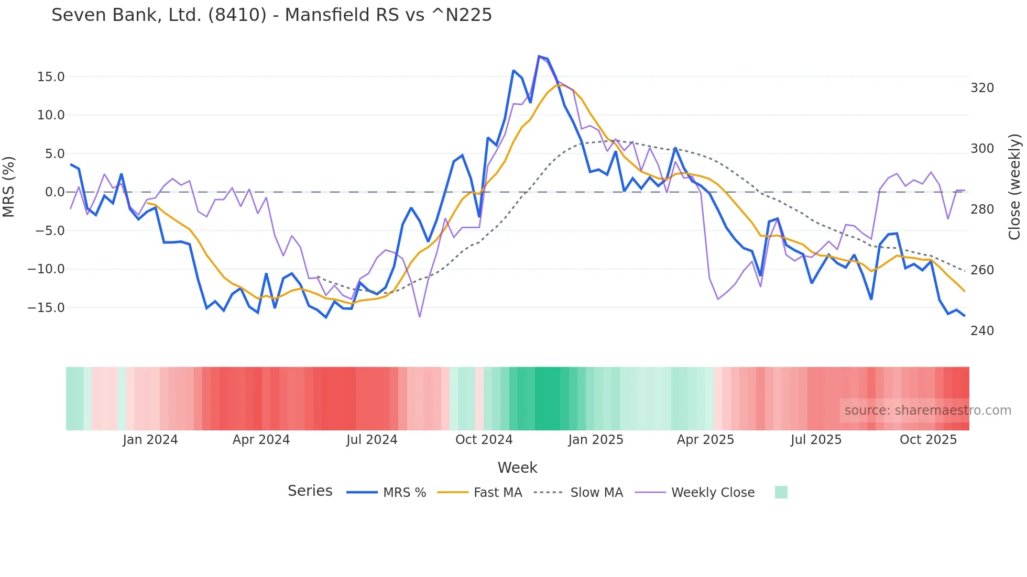The width and height of the screenshot is (1027, 577).
Task: Click the 240 right-axis tick label
Action: tap(982, 331)
